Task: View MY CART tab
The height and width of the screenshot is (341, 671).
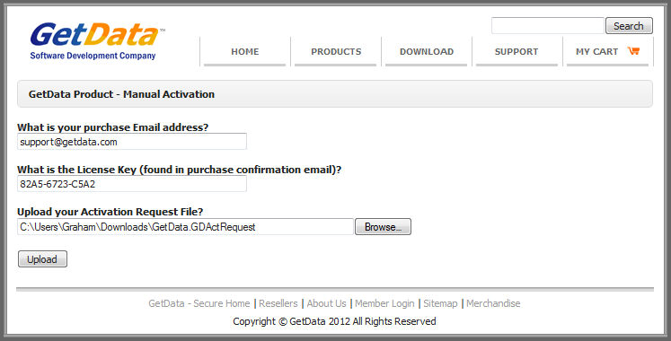Action: click(x=607, y=52)
